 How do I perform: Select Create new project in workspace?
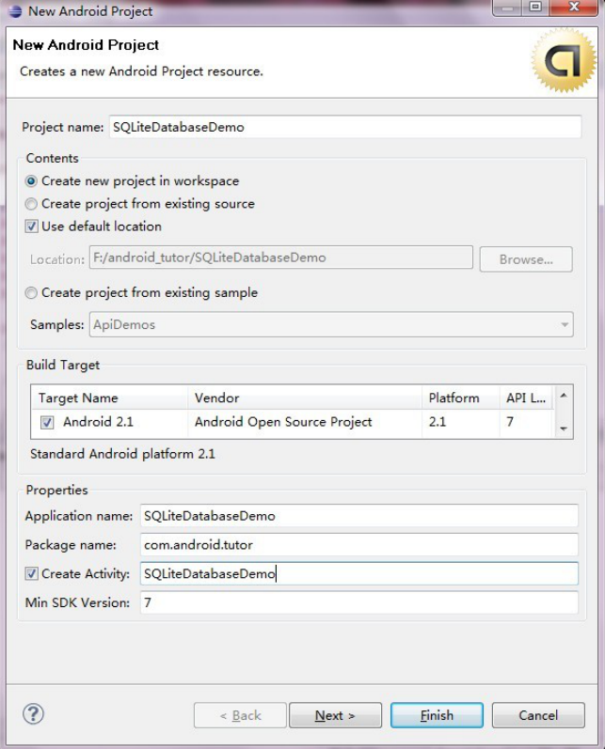tap(32, 181)
